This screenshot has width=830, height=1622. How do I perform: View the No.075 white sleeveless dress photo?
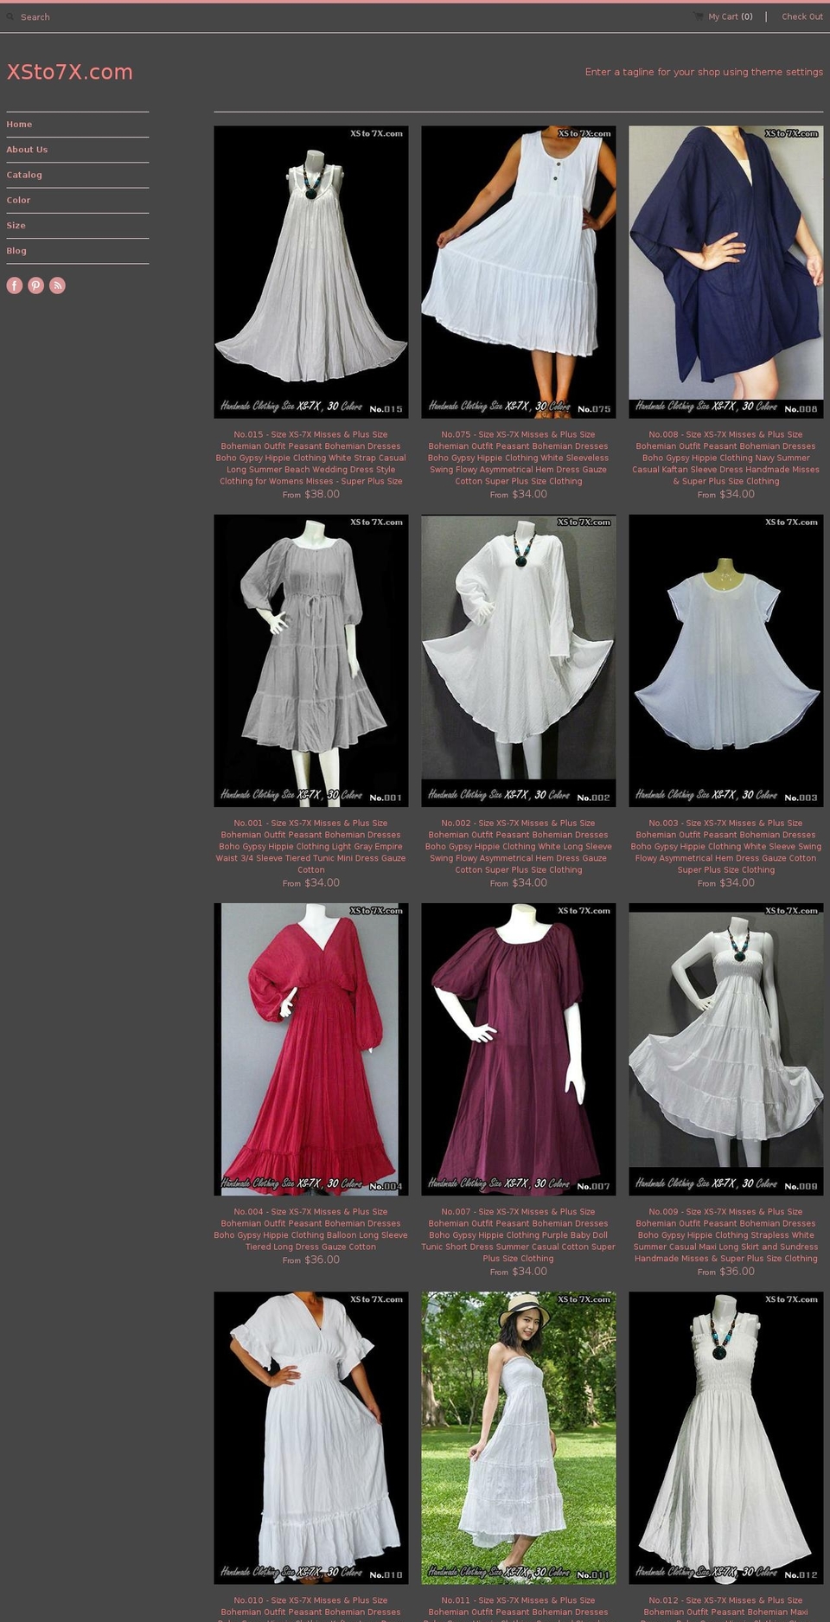[519, 272]
